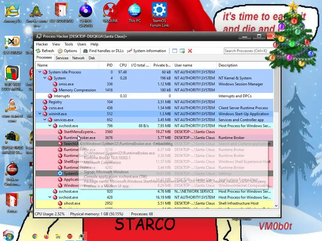
Task: Click the Start button on taskbar
Action: click(8, 236)
